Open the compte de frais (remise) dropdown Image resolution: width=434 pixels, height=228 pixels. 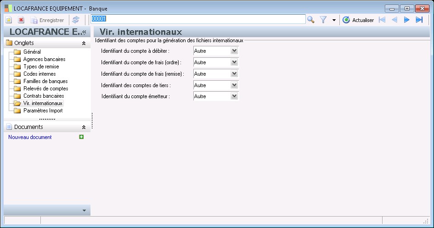click(x=234, y=74)
